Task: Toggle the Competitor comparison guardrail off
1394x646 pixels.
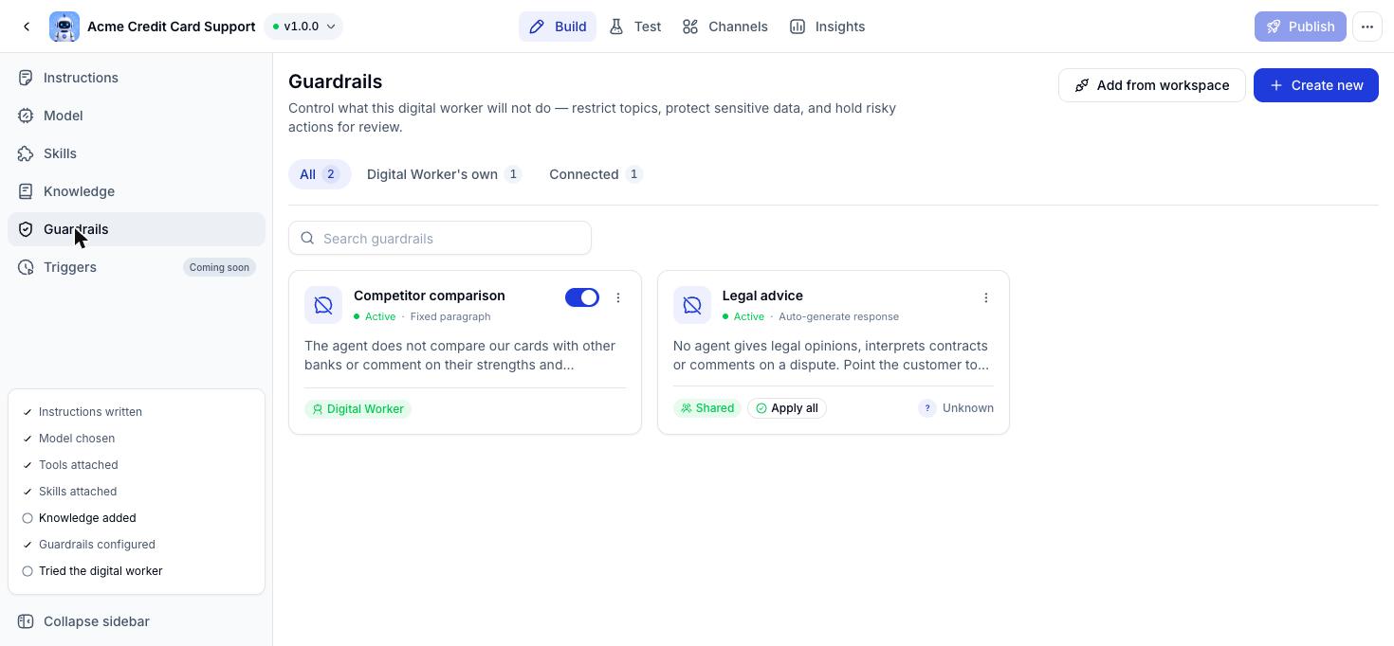Action: coord(582,297)
